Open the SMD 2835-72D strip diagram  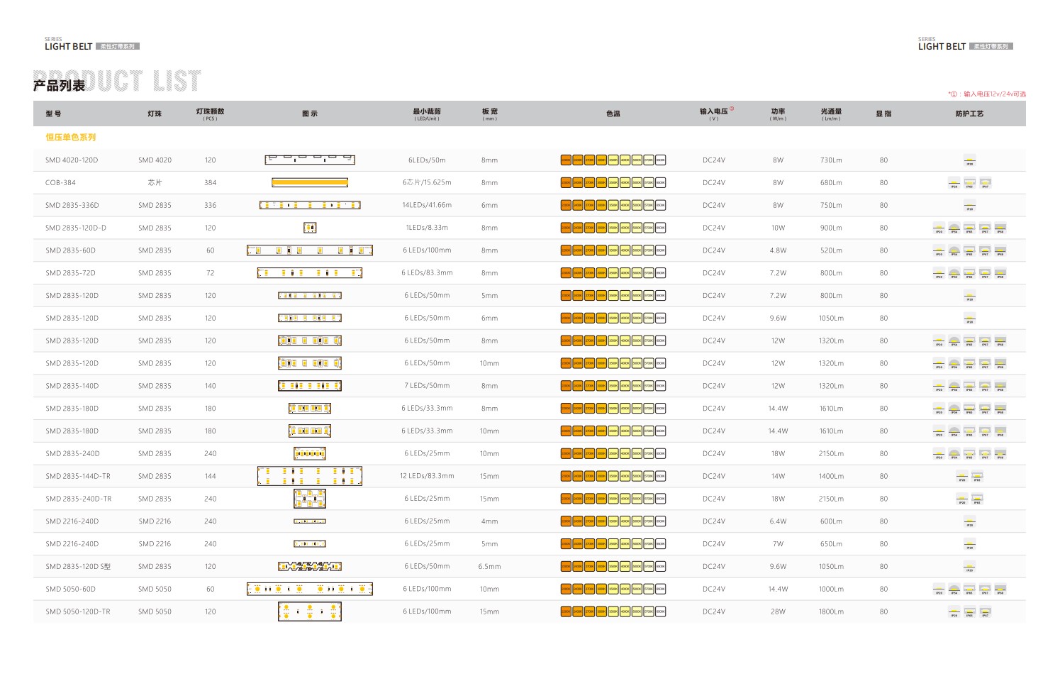pyautogui.click(x=310, y=272)
